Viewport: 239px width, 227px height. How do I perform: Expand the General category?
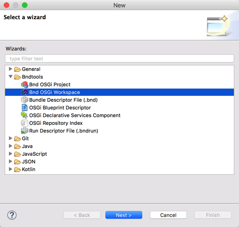[x=10, y=69]
